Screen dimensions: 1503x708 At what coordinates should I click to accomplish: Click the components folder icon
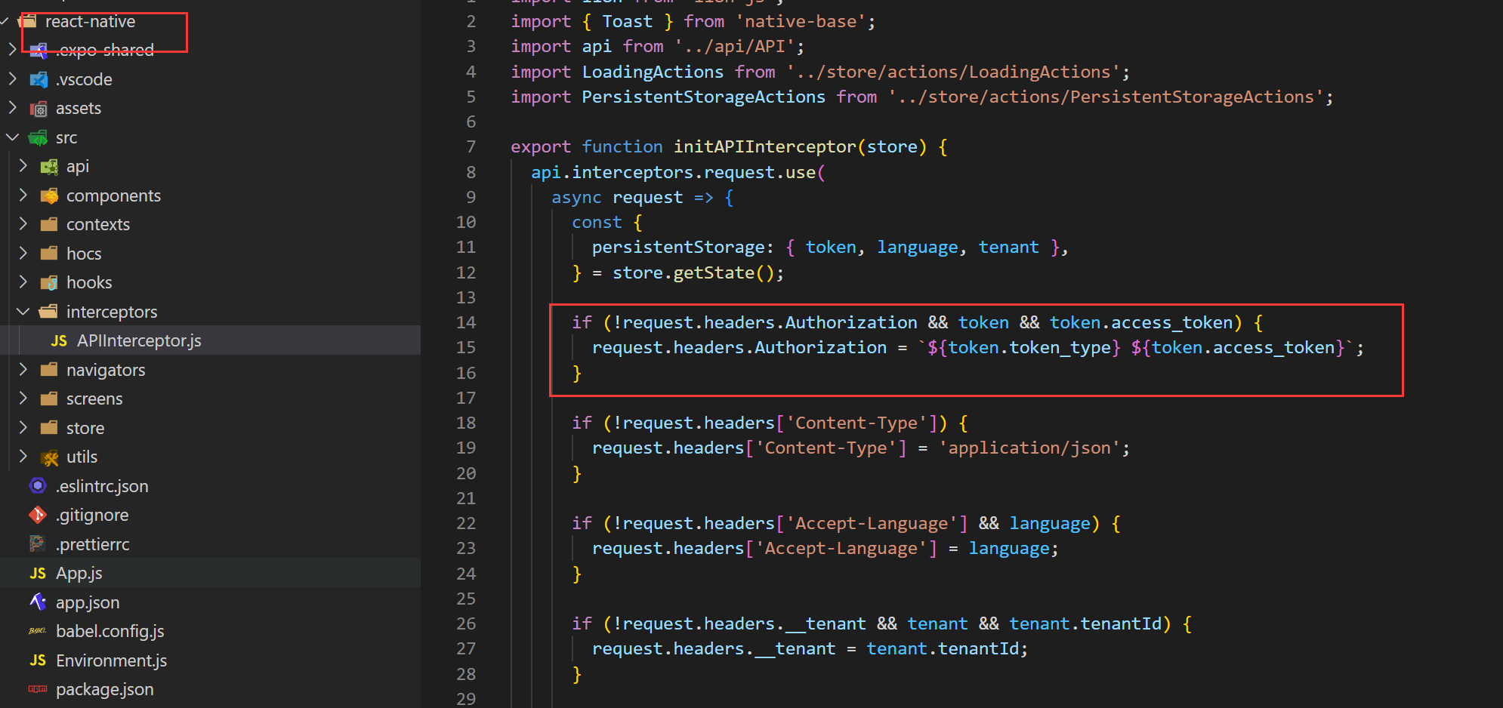tap(49, 196)
